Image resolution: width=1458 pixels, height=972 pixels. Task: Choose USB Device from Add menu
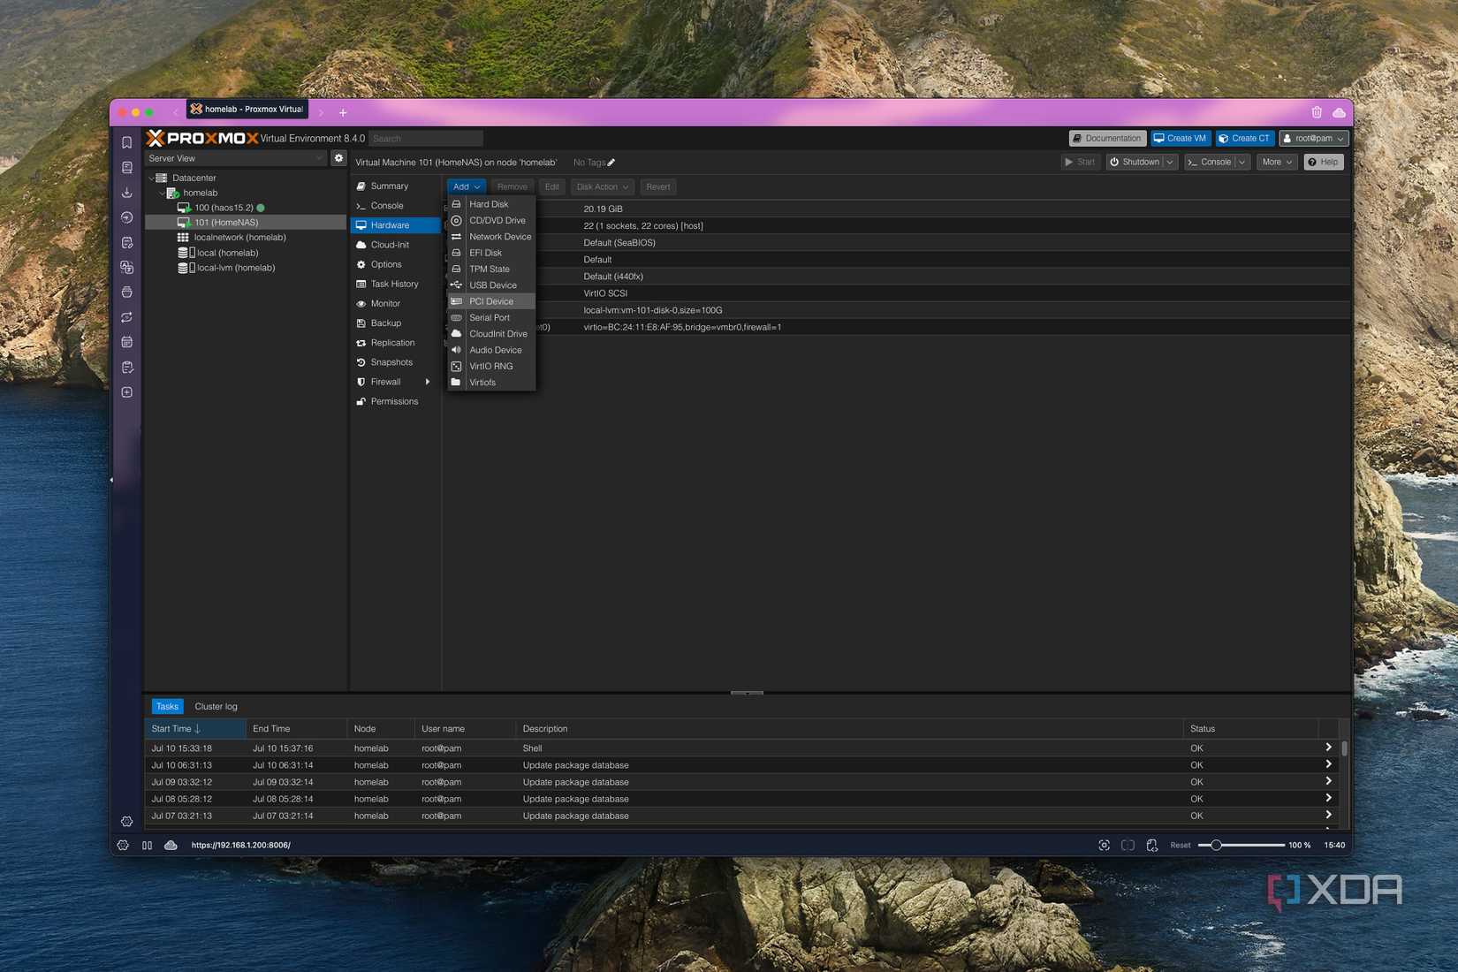tap(491, 285)
